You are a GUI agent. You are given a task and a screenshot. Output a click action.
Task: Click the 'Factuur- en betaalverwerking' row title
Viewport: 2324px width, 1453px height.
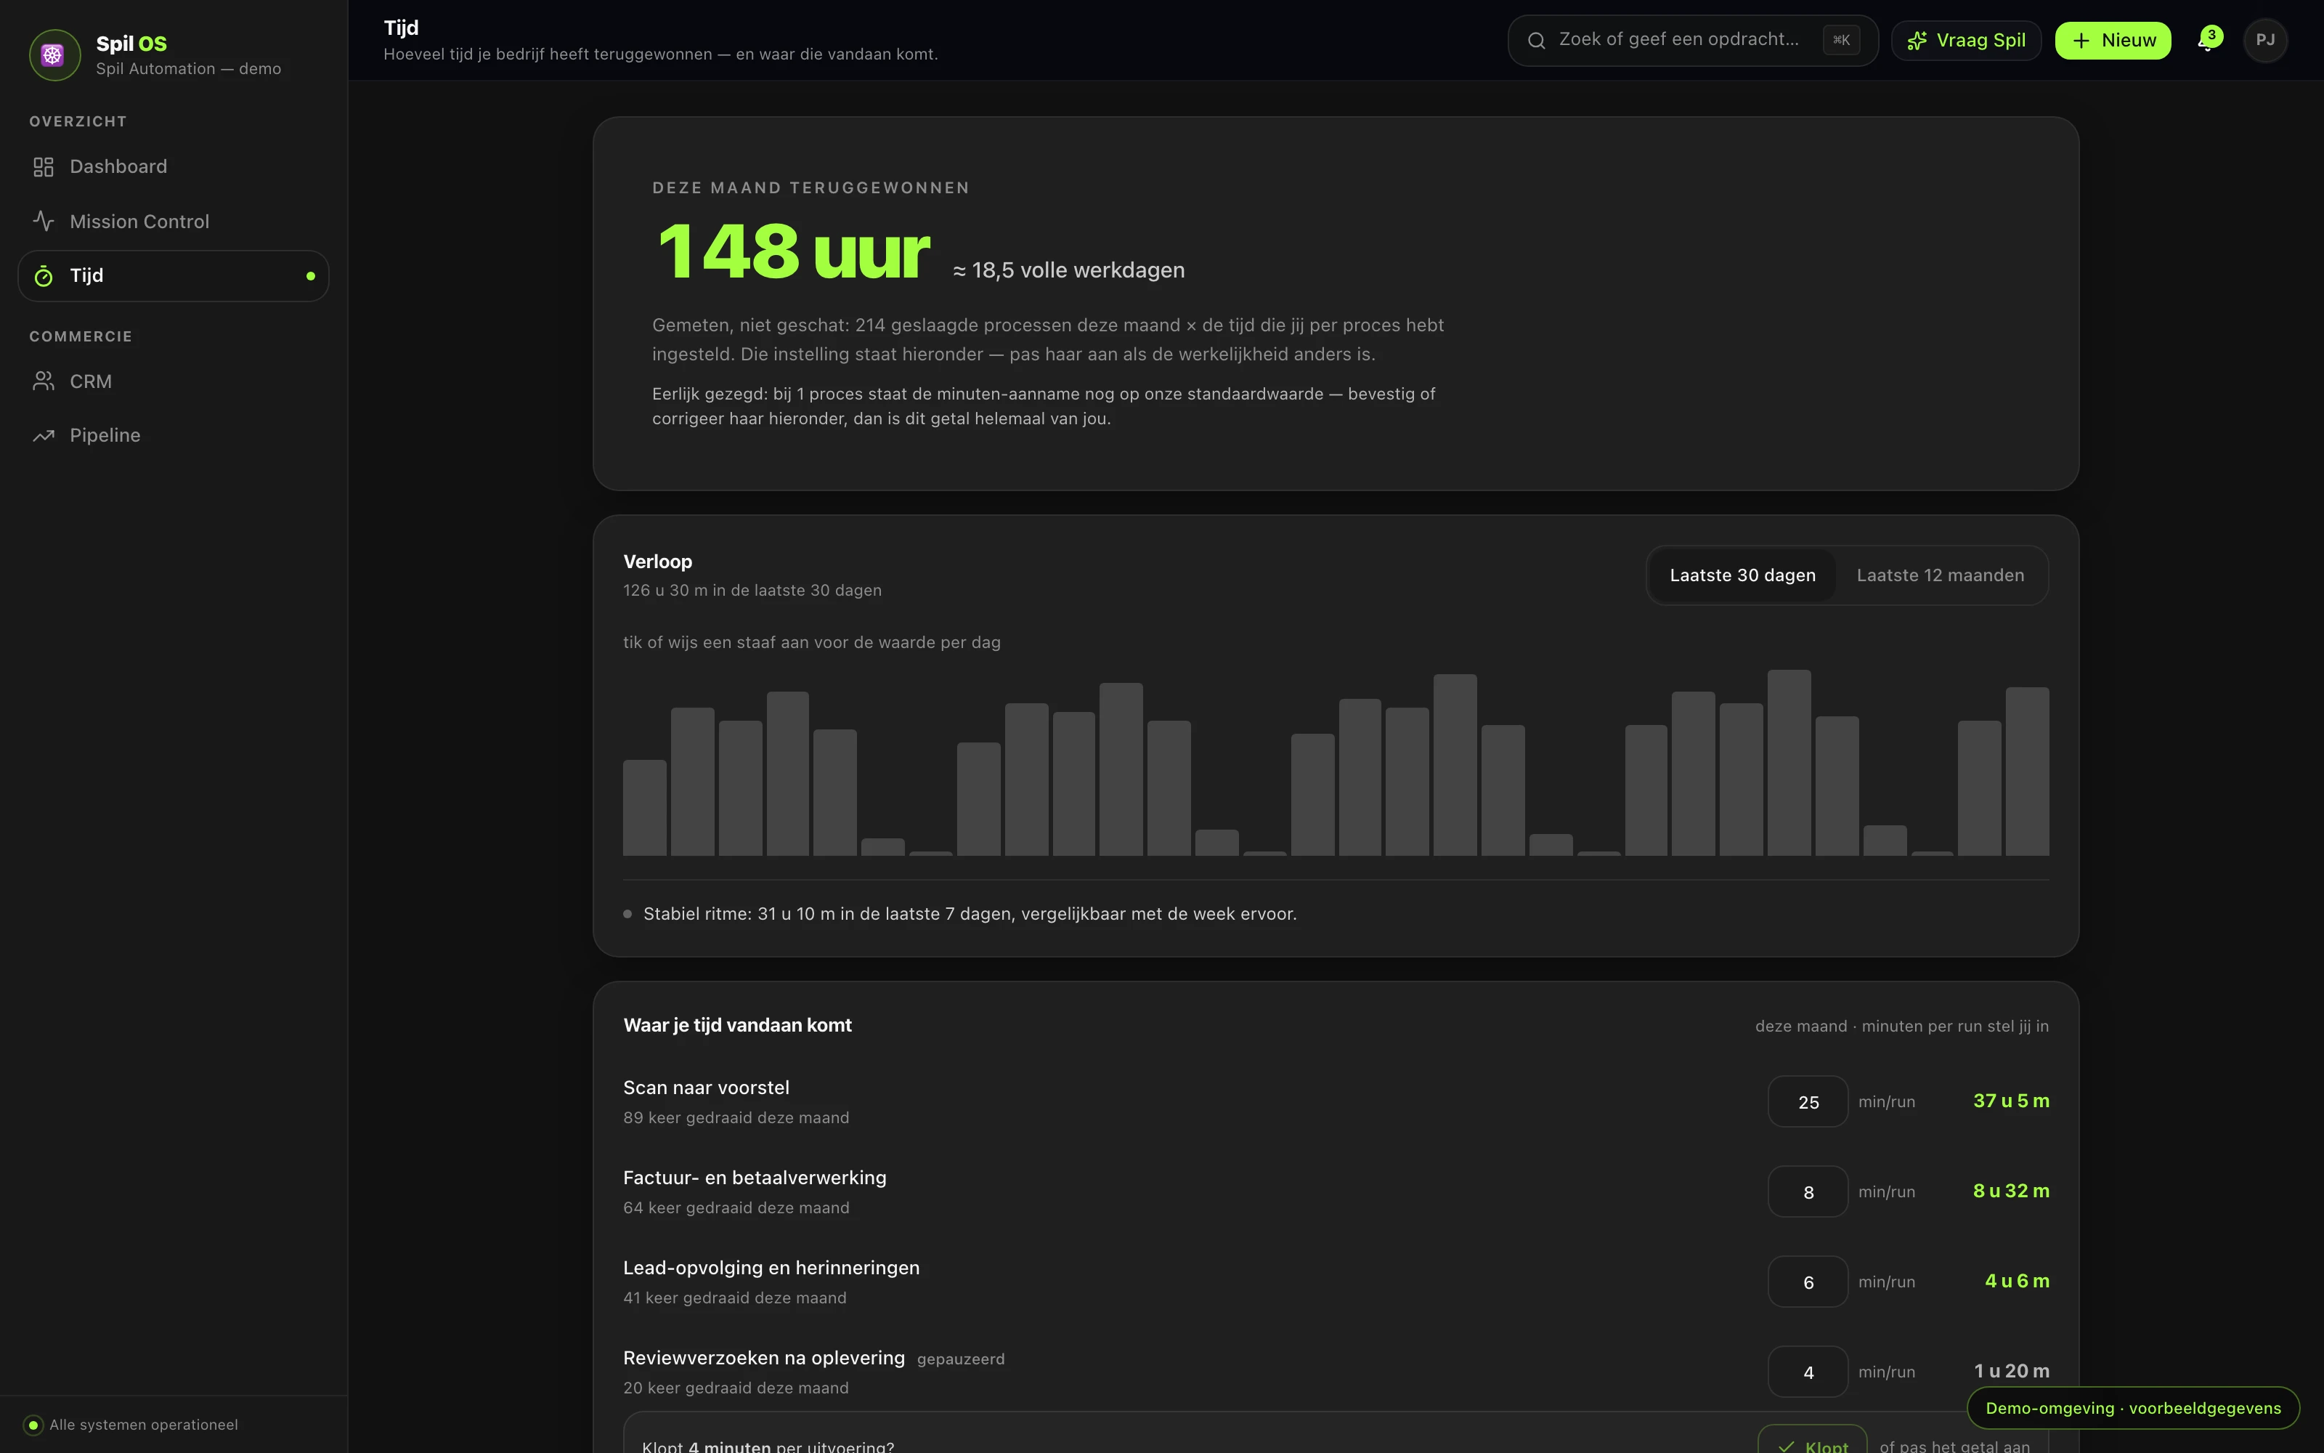click(755, 1178)
